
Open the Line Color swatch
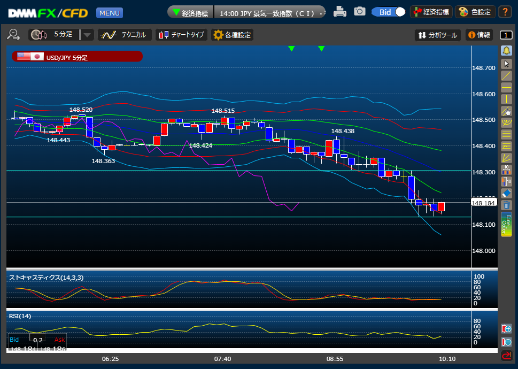(506, 224)
